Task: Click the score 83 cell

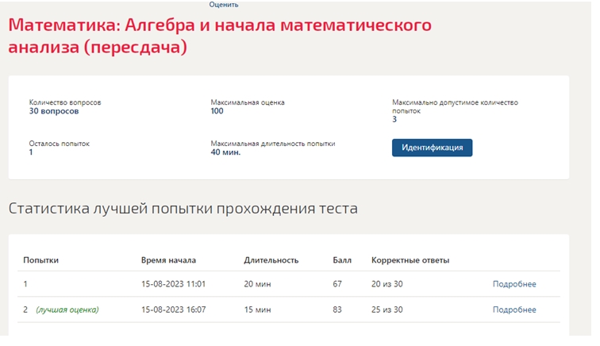Action: coord(337,309)
